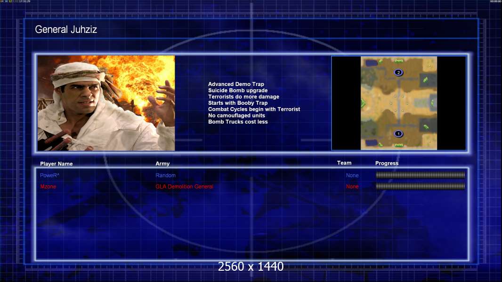Click the Team column header
502x282 pixels.
pyautogui.click(x=344, y=163)
